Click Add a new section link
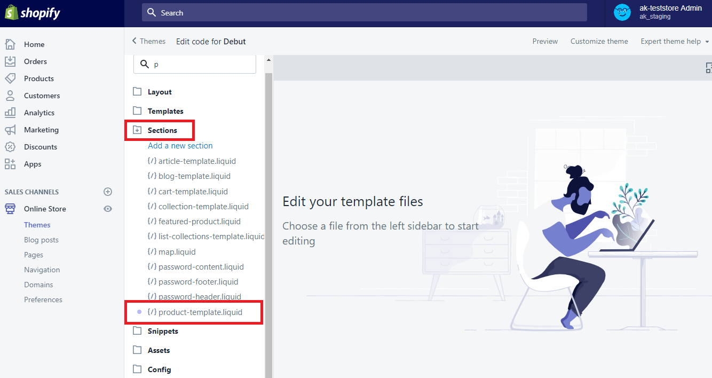 180,145
